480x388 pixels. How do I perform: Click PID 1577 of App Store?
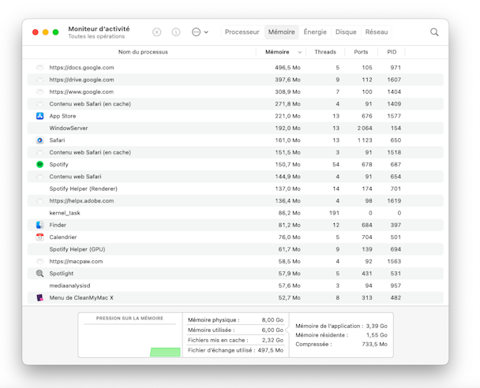coord(394,116)
